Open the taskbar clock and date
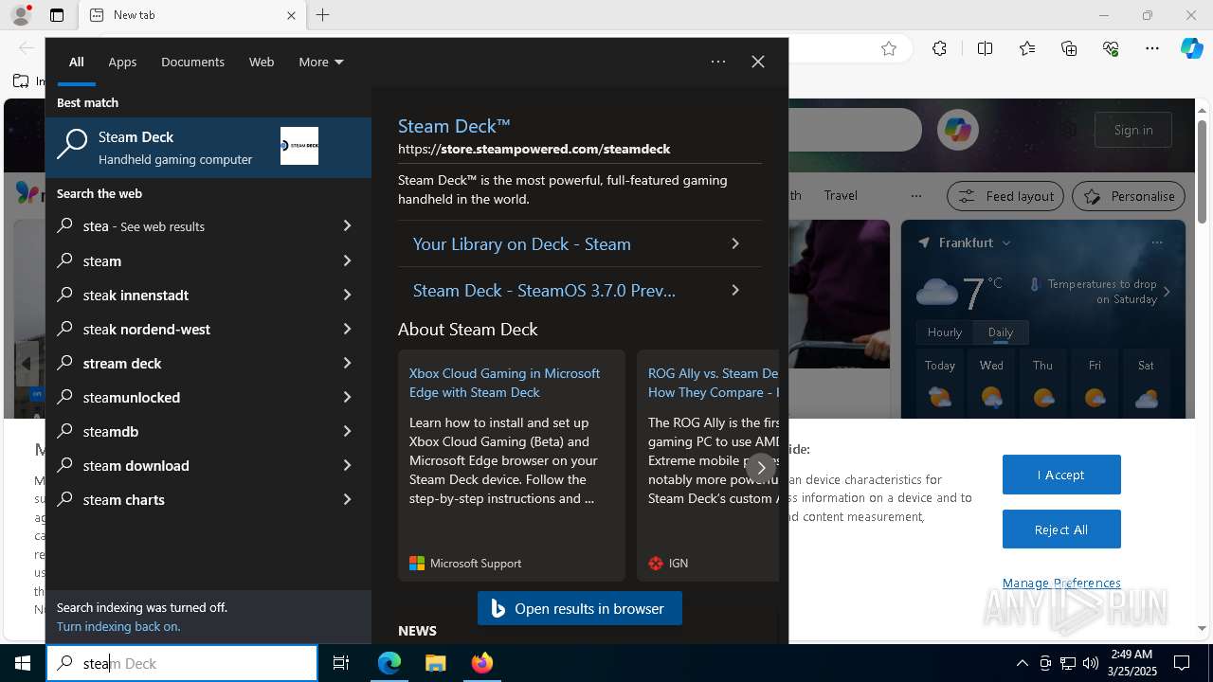 (1132, 663)
